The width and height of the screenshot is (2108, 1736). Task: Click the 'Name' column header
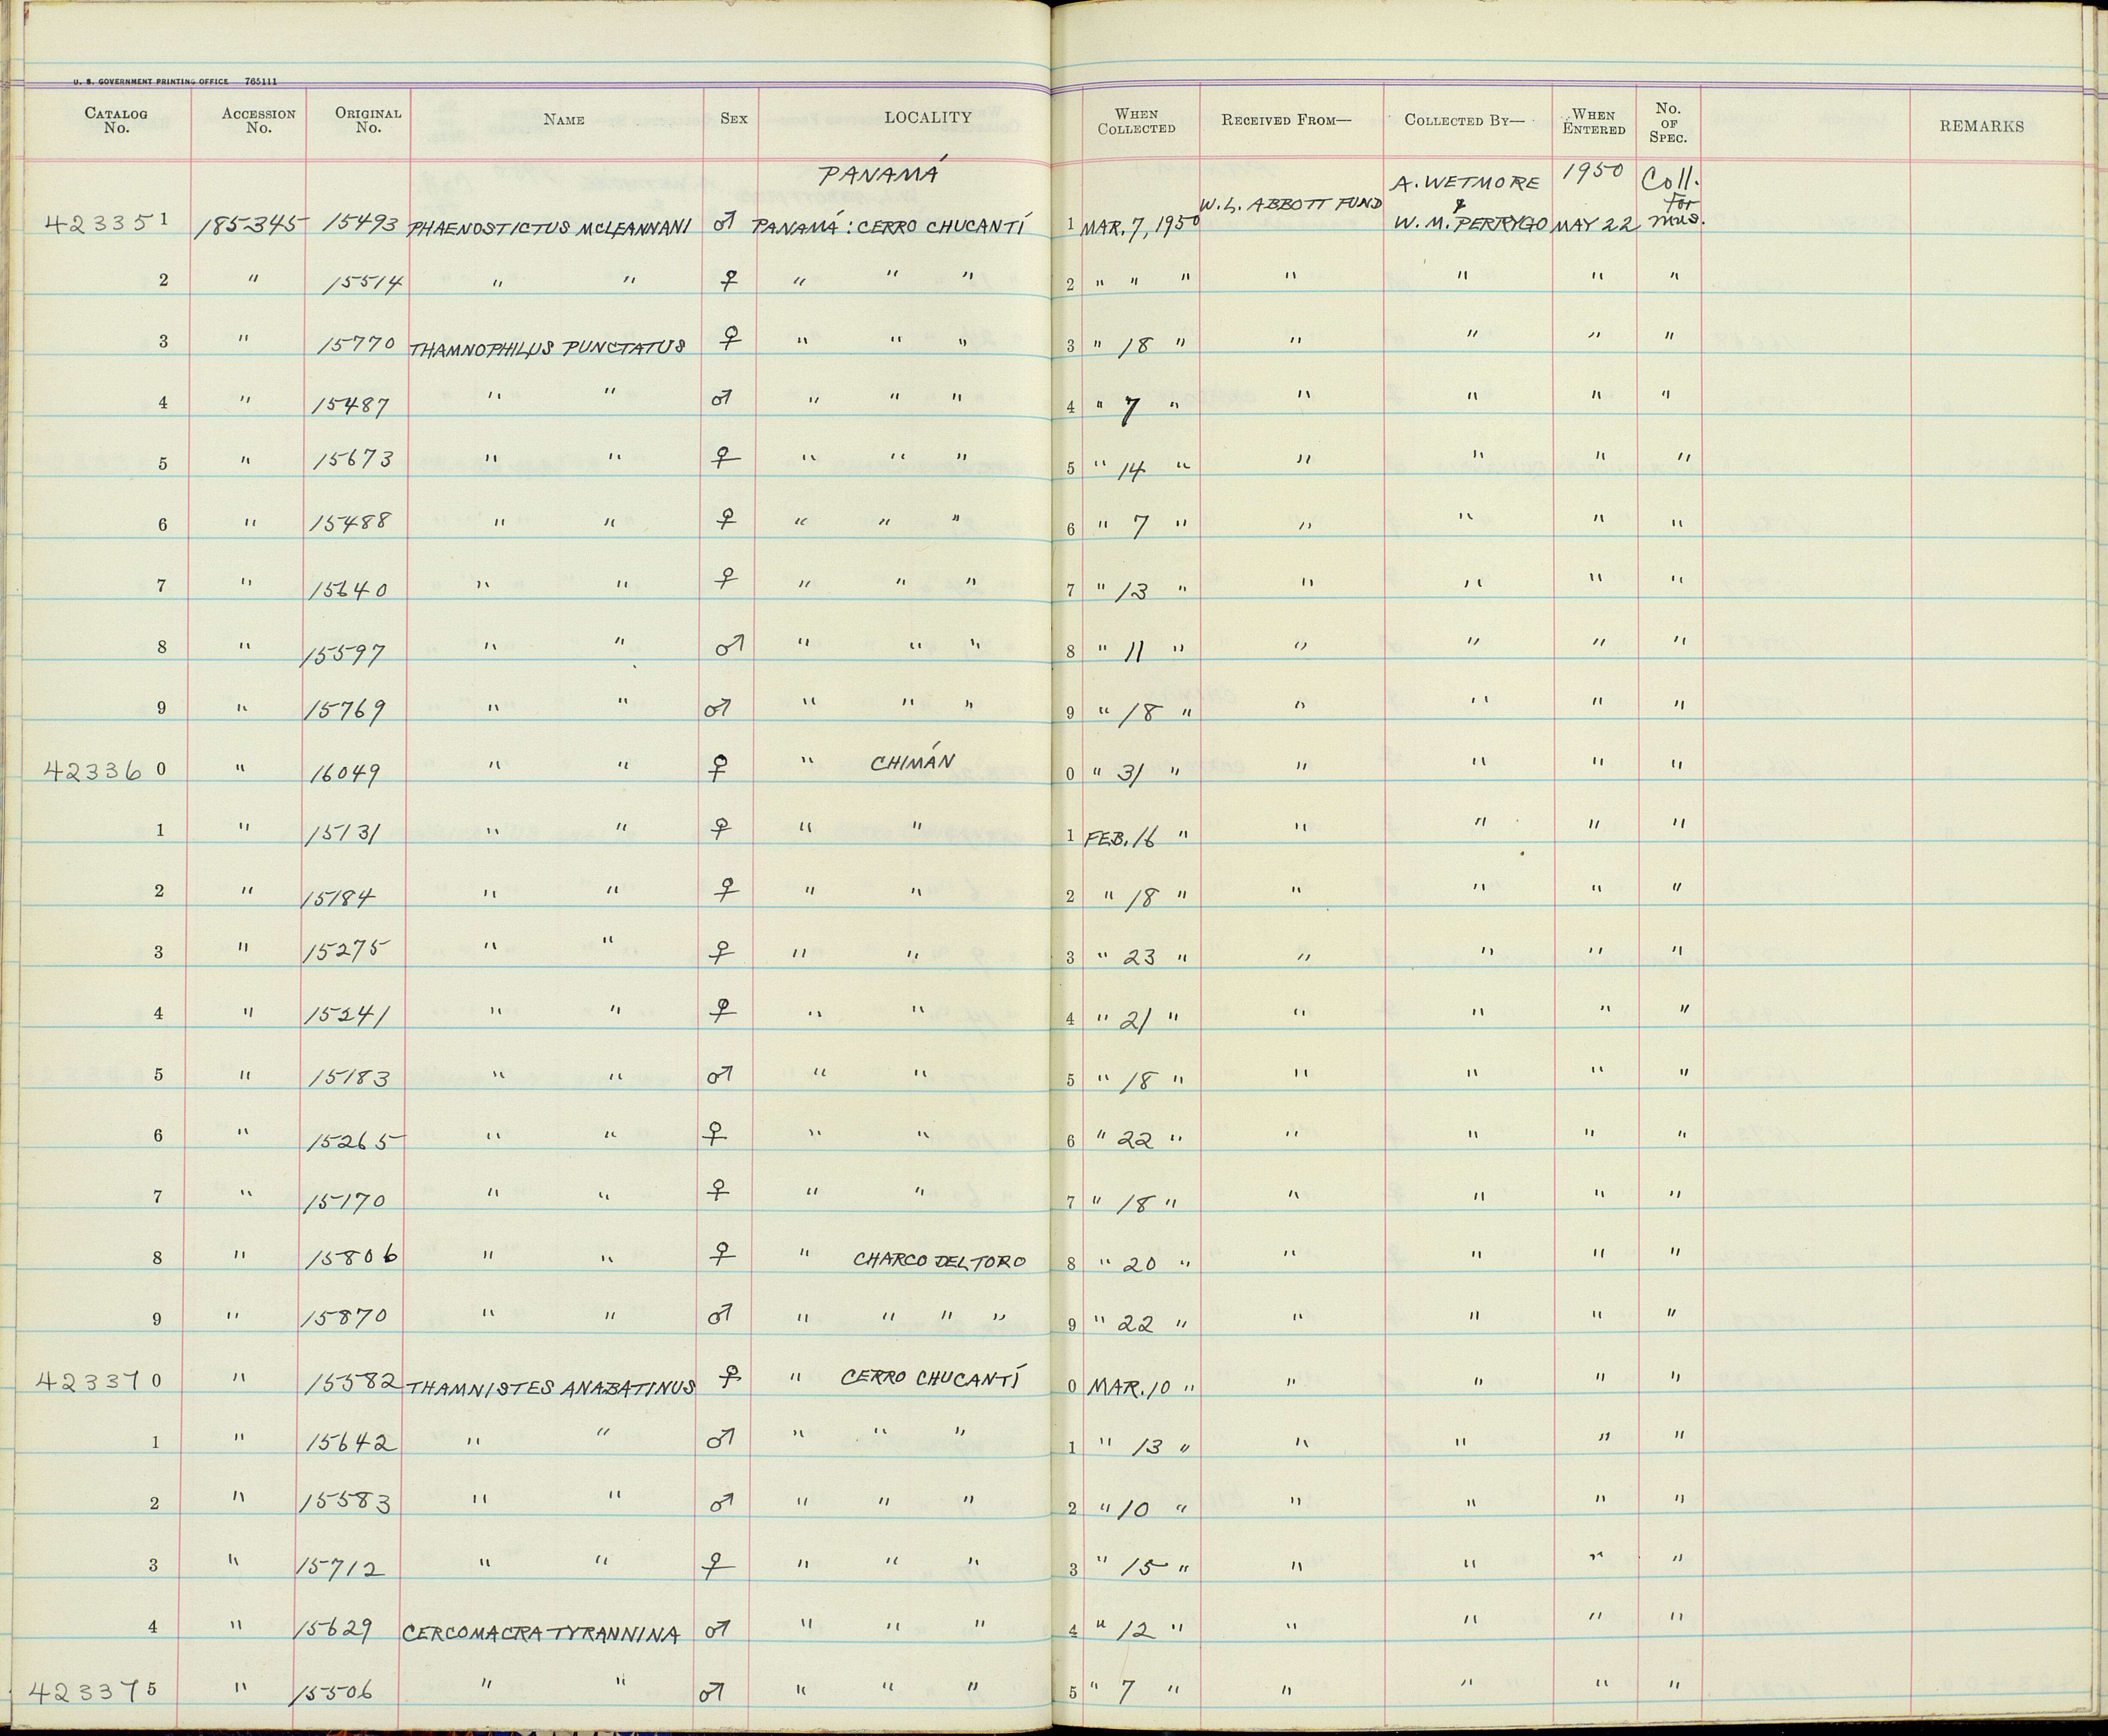click(564, 120)
